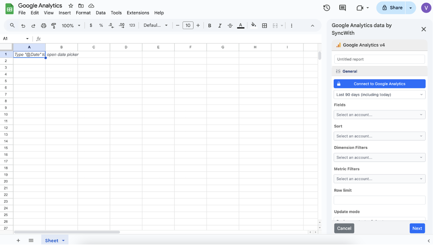Viewport: 433px width, 245px height.
Task: Open the Data menu
Action: [x=100, y=13]
